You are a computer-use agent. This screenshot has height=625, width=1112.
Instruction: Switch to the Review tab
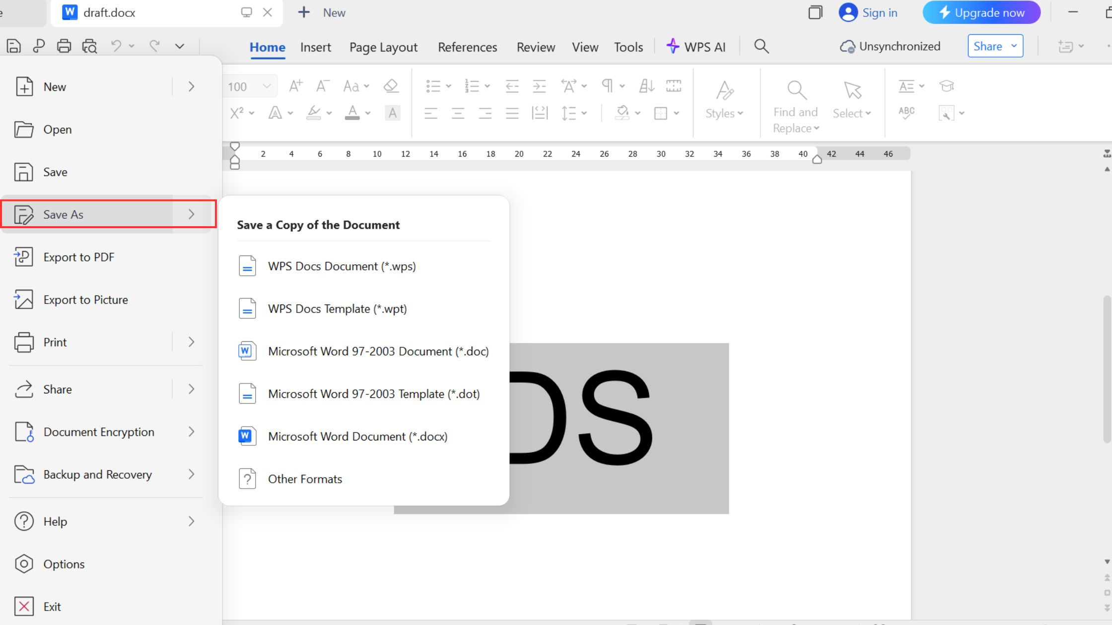pos(536,47)
